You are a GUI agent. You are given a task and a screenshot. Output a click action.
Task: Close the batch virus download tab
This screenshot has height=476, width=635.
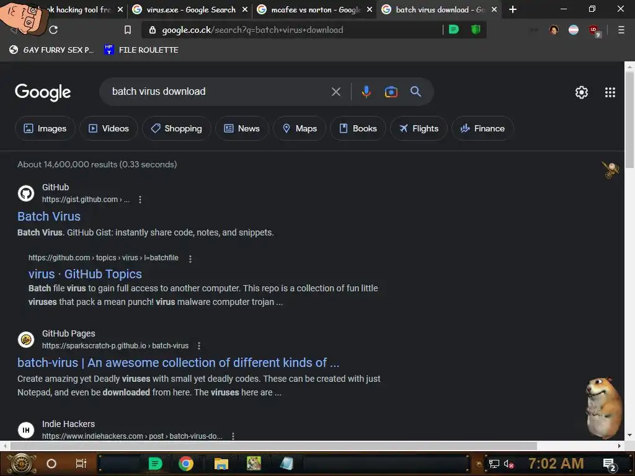coord(494,9)
